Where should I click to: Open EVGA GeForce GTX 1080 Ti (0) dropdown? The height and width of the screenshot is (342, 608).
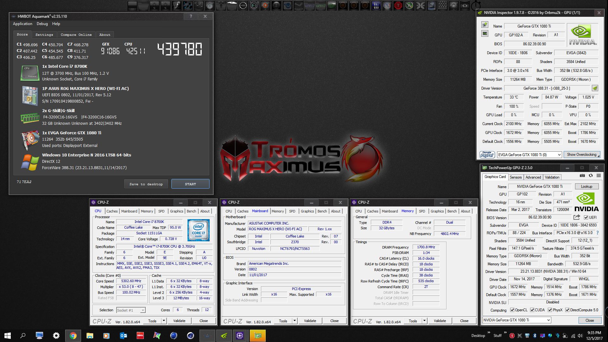coord(529,155)
